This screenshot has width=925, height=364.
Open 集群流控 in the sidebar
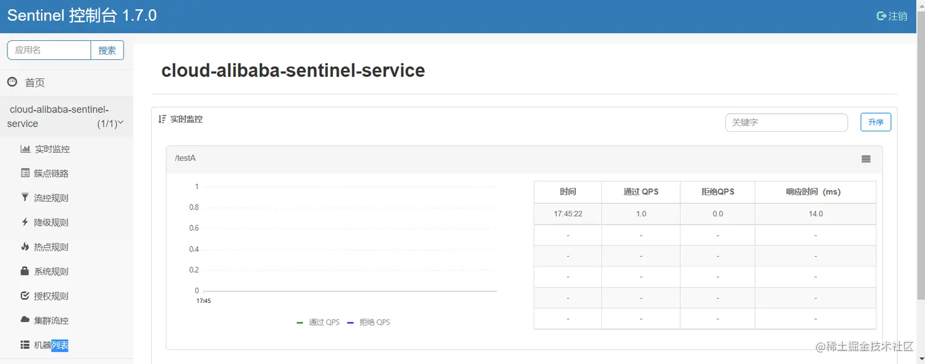pos(51,321)
